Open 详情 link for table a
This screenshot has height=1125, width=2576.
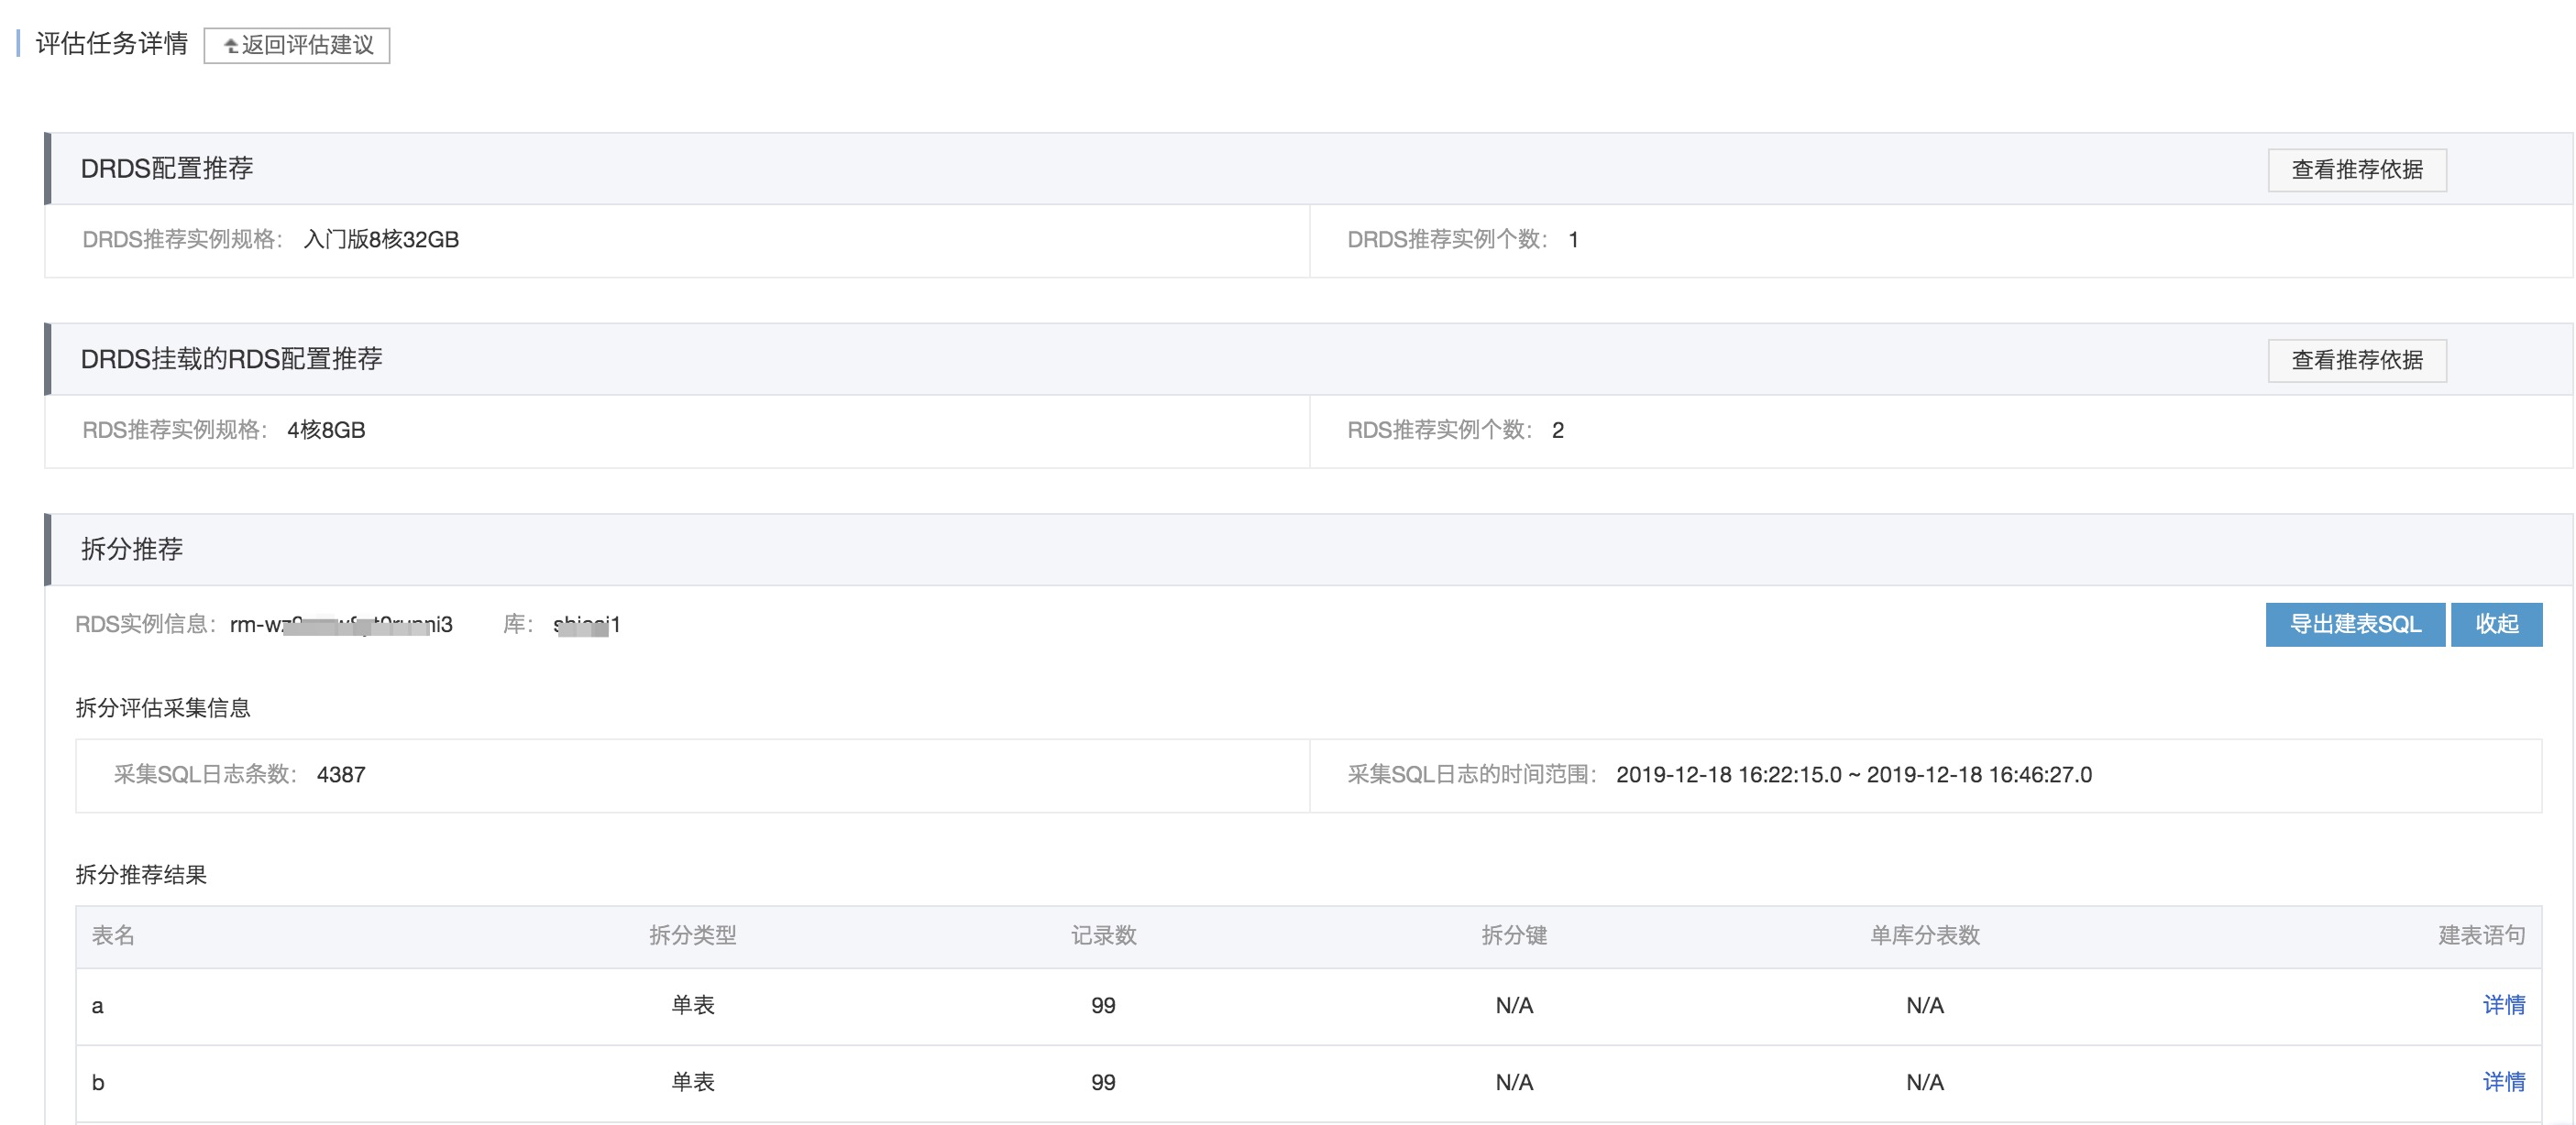pos(2503,1005)
